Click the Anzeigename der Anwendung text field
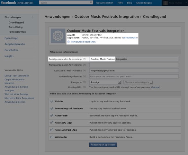The width and height of the screenshot is (188, 155). [x=134, y=59]
